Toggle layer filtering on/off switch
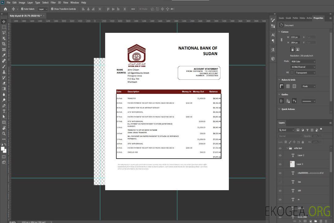The width and height of the screenshot is (334, 223). pos(321,129)
